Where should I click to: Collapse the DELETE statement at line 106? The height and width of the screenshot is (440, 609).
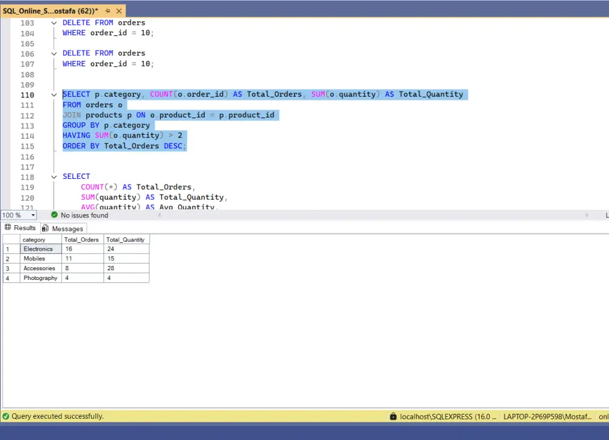pos(54,53)
